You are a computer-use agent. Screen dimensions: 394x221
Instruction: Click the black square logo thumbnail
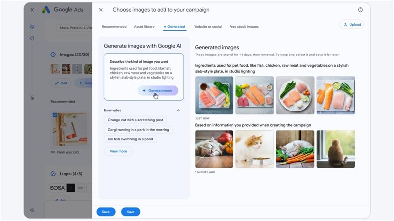[x=71, y=188]
